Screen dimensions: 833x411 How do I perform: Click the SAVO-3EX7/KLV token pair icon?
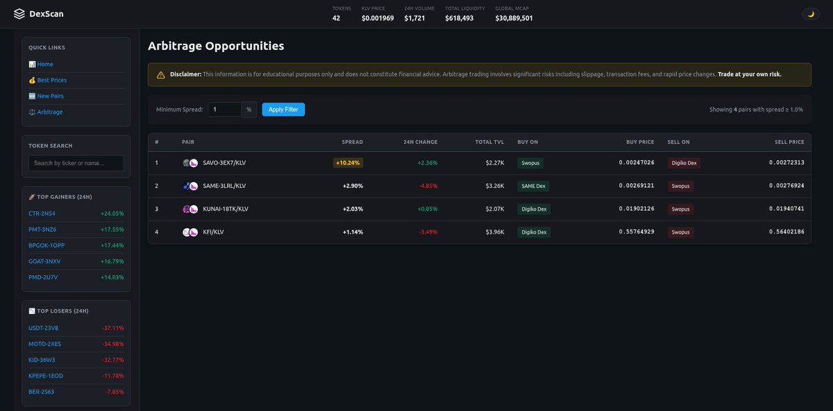pyautogui.click(x=190, y=163)
